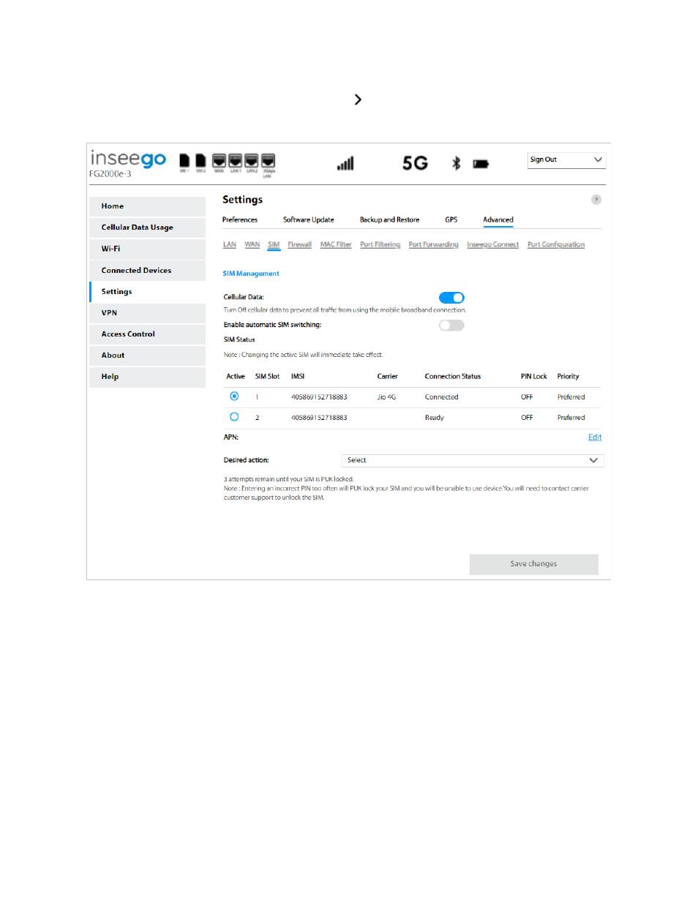Click the Connection Status column header

click(453, 376)
